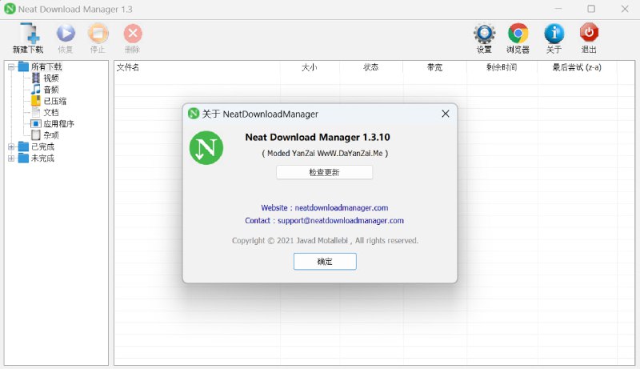Click the 'Moded YanZai WwW.DaYanZai.Me' text
Viewport: 640px width, 369px height.
[325, 154]
